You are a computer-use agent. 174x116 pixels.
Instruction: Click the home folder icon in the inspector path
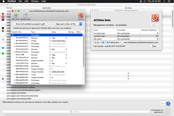[x=95, y=43]
